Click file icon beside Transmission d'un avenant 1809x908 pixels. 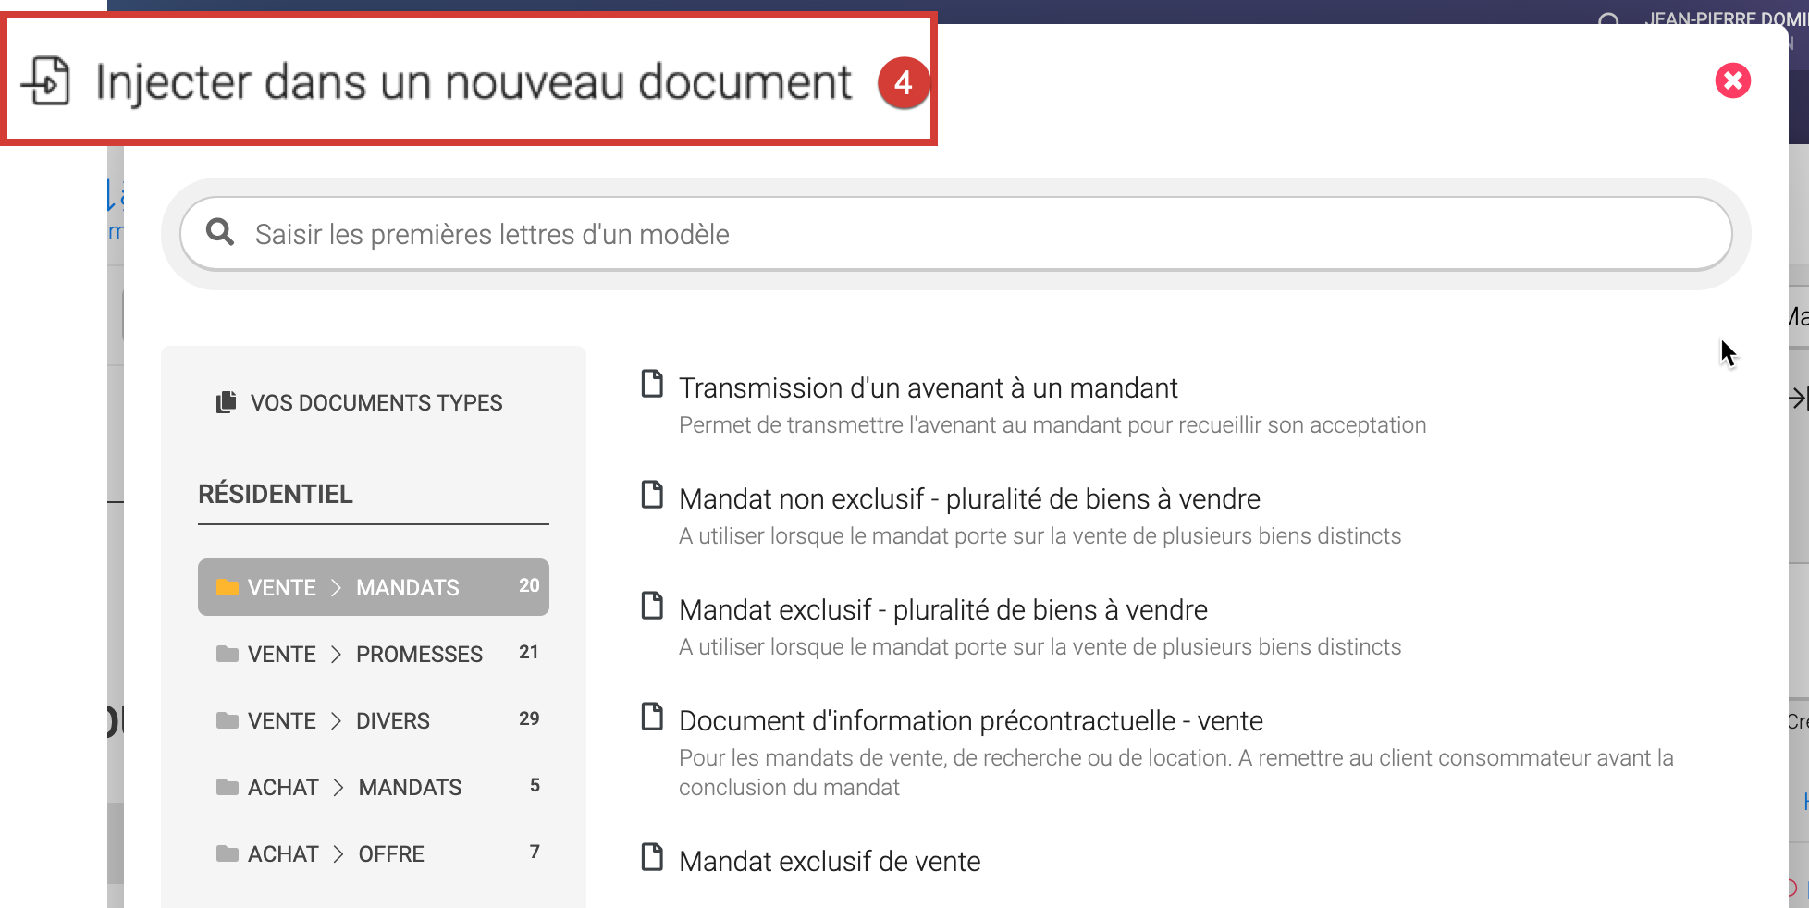pyautogui.click(x=652, y=384)
